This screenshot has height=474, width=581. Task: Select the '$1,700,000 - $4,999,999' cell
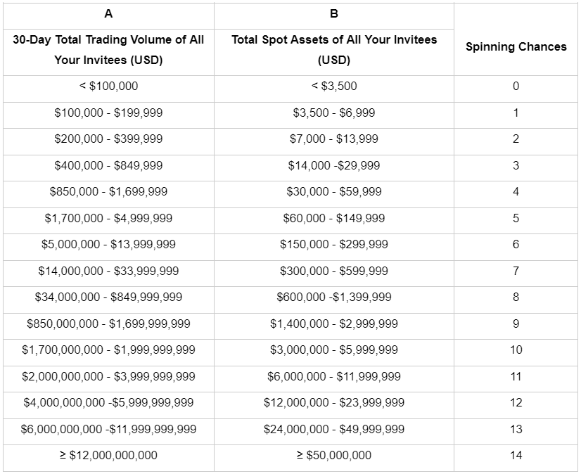click(x=108, y=218)
